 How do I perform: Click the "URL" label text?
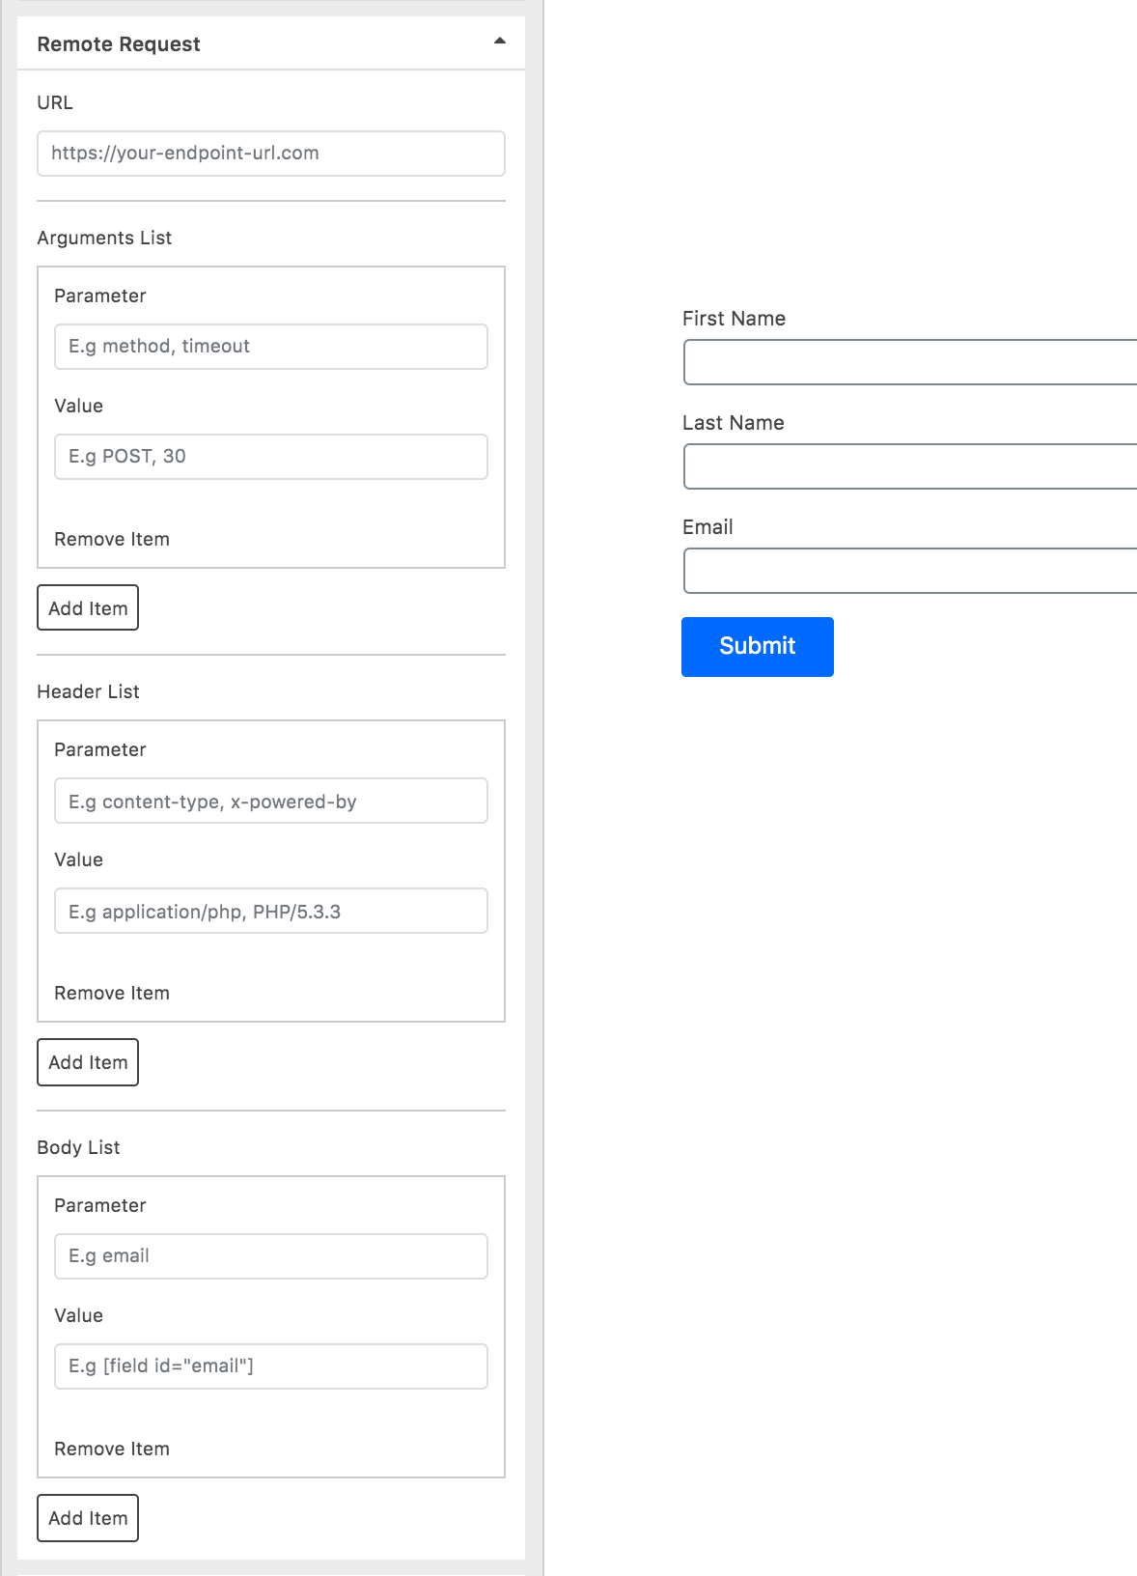55,102
